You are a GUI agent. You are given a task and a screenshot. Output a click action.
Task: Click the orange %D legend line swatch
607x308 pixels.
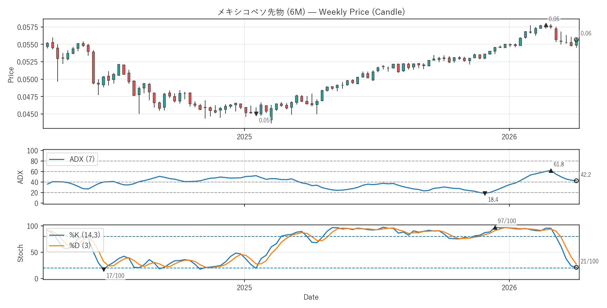(57, 246)
